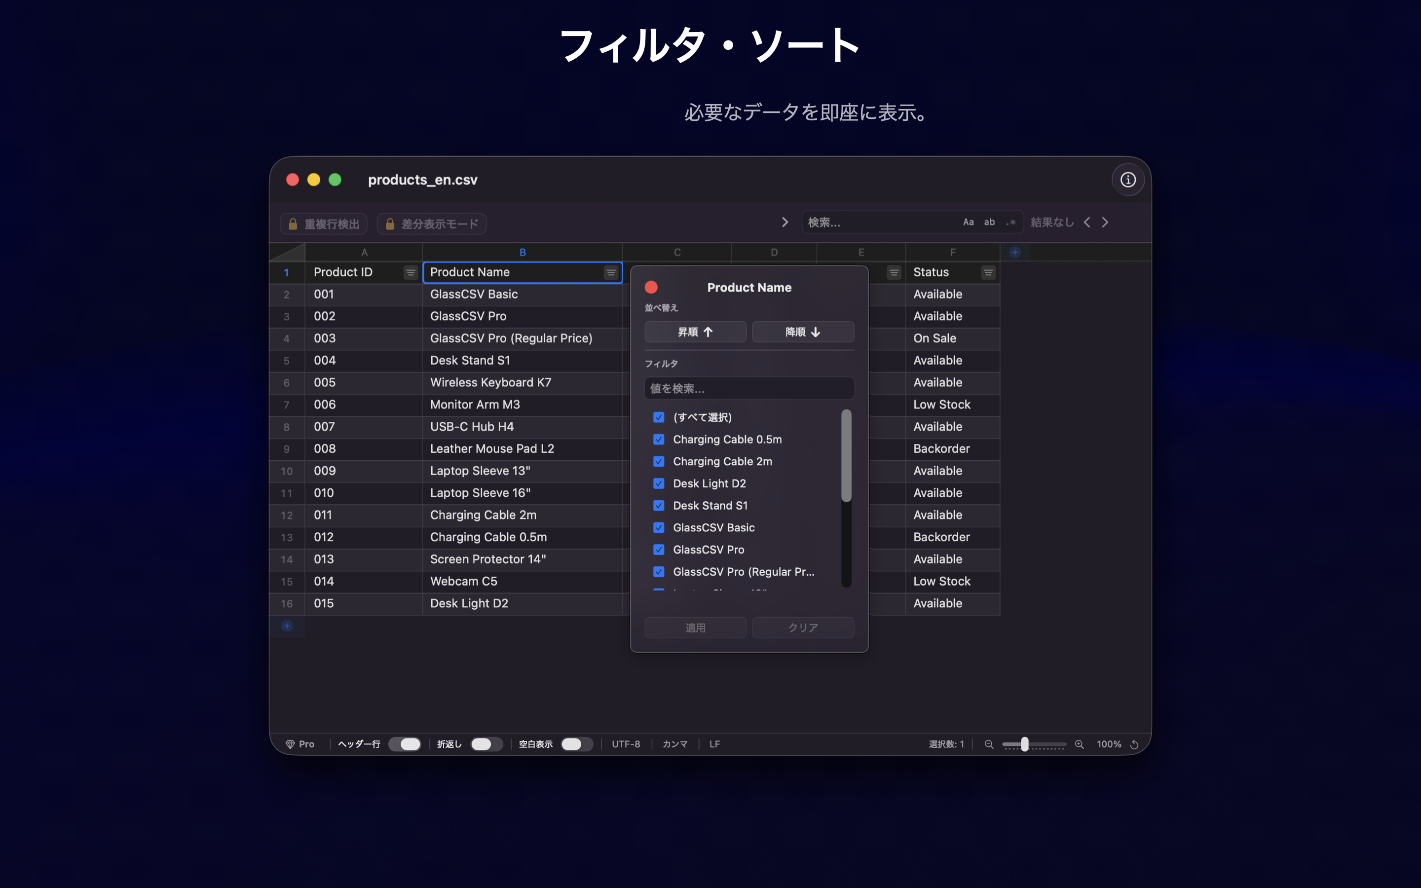The image size is (1421, 888).
Task: Sort ascending with the 昇順 button
Action: pos(695,331)
